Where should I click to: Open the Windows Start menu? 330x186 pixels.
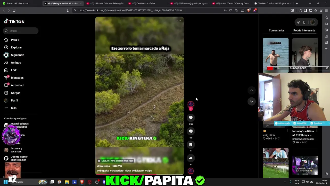coord(5,182)
